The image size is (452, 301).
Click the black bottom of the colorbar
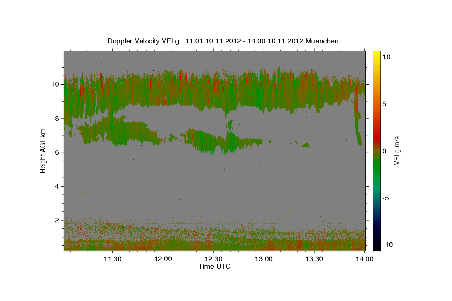click(x=377, y=246)
